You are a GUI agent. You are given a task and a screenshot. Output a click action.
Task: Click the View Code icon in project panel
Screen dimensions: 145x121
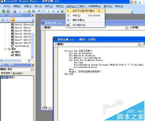coord(3,20)
